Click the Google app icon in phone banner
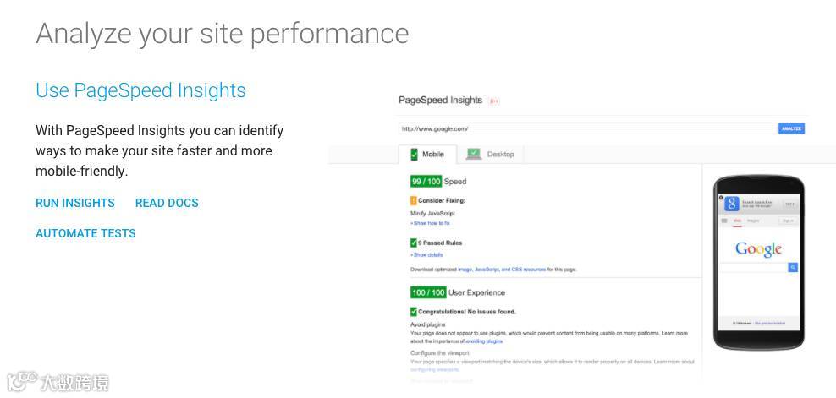This screenshot has height=398, width=836. click(x=732, y=204)
